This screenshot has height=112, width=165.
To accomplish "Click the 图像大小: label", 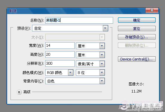I will [x=136, y=84].
